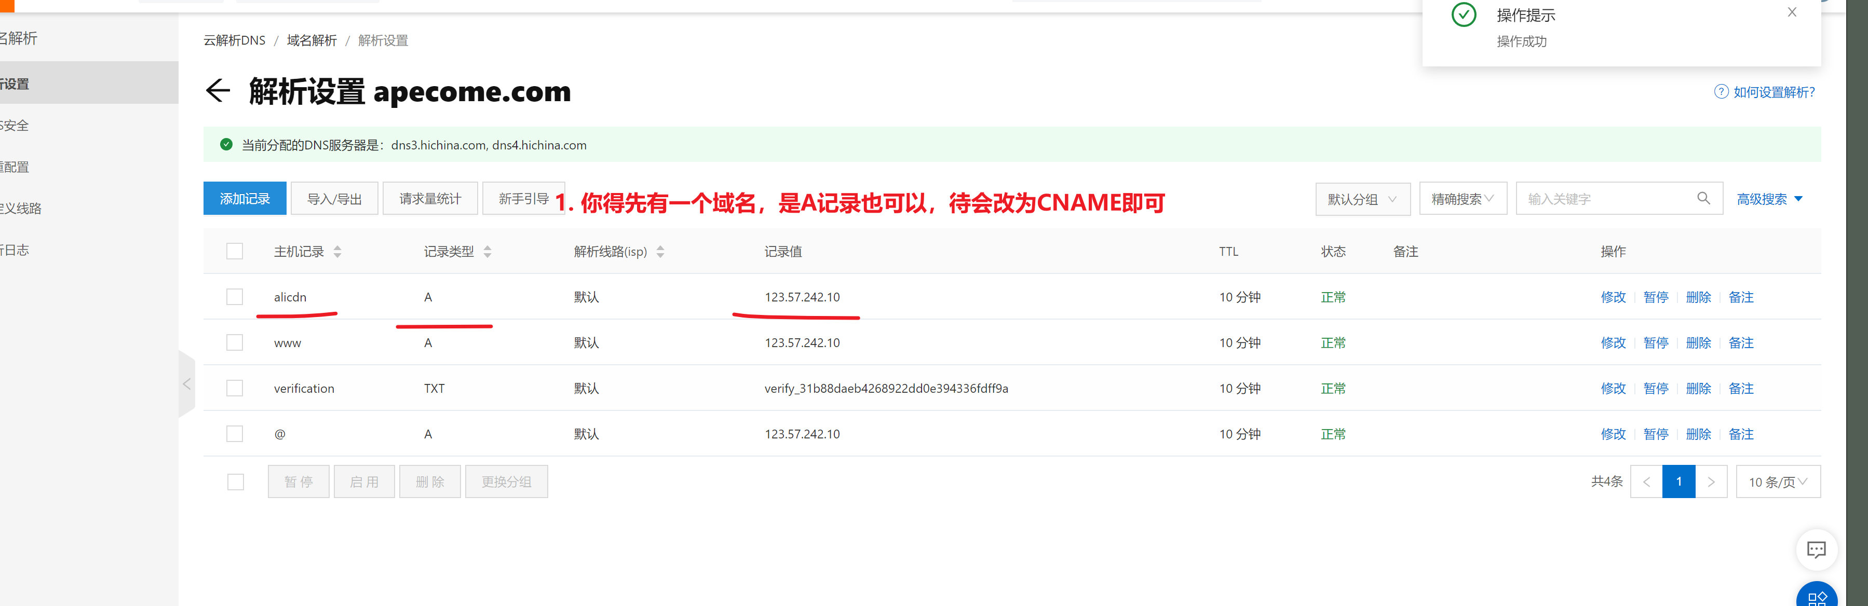
Task: Go to 域名解析 breadcrumb
Action: point(312,40)
